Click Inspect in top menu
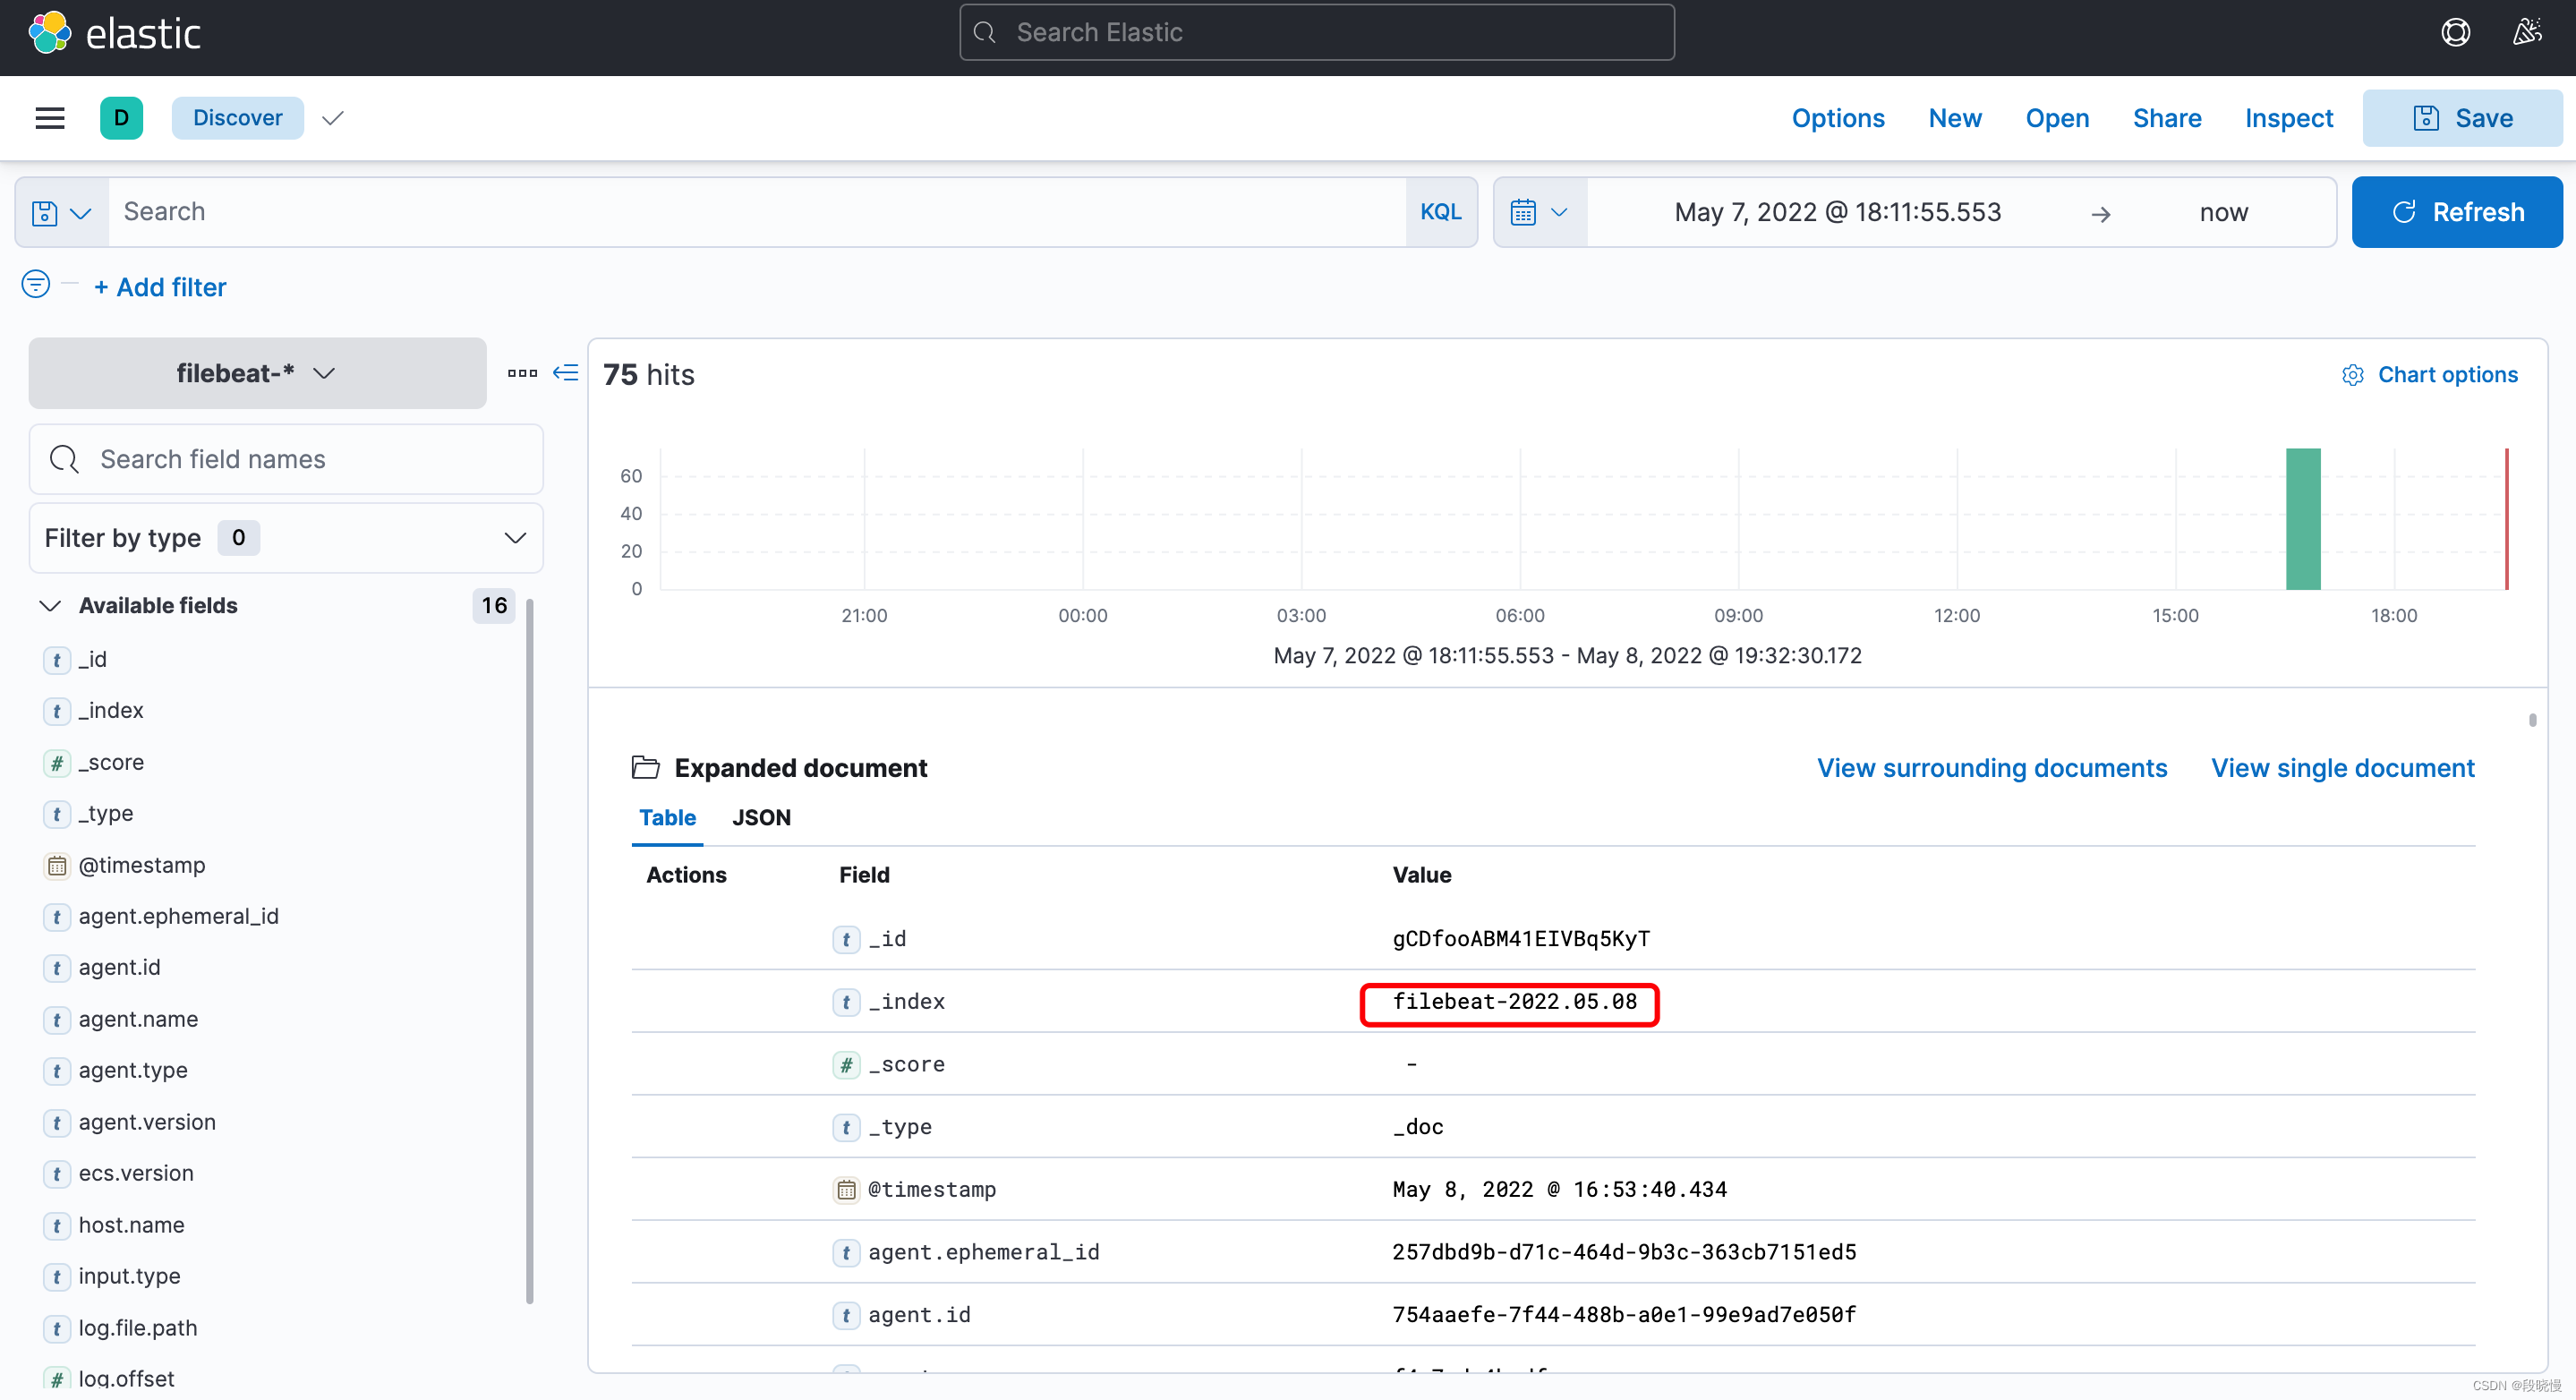The height and width of the screenshot is (1400, 2576). point(2288,118)
